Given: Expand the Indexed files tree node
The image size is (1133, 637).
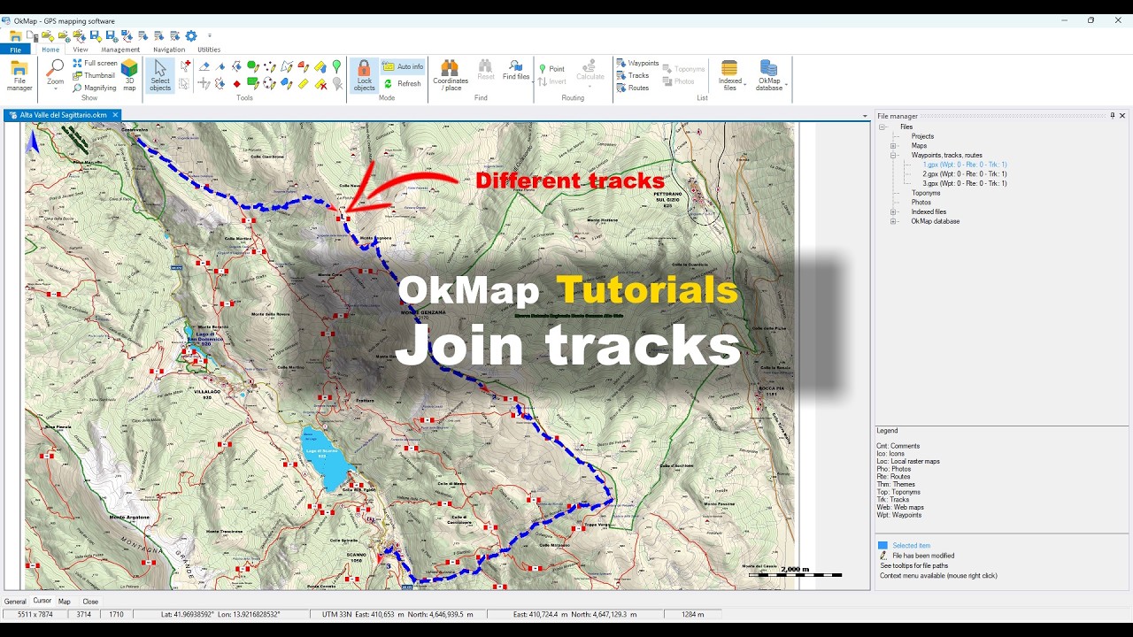Looking at the screenshot, I should [x=893, y=211].
